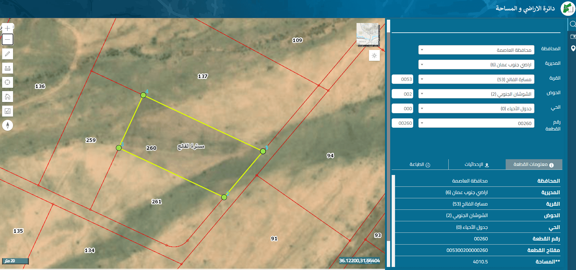Switch to the الطباعة tab

pos(420,164)
